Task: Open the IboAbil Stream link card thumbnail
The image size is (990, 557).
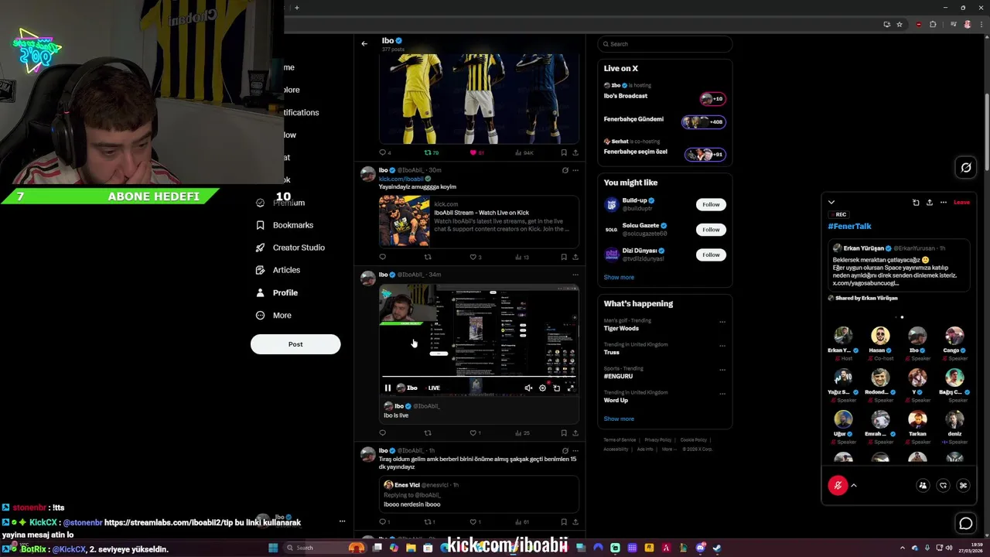Action: pyautogui.click(x=404, y=220)
